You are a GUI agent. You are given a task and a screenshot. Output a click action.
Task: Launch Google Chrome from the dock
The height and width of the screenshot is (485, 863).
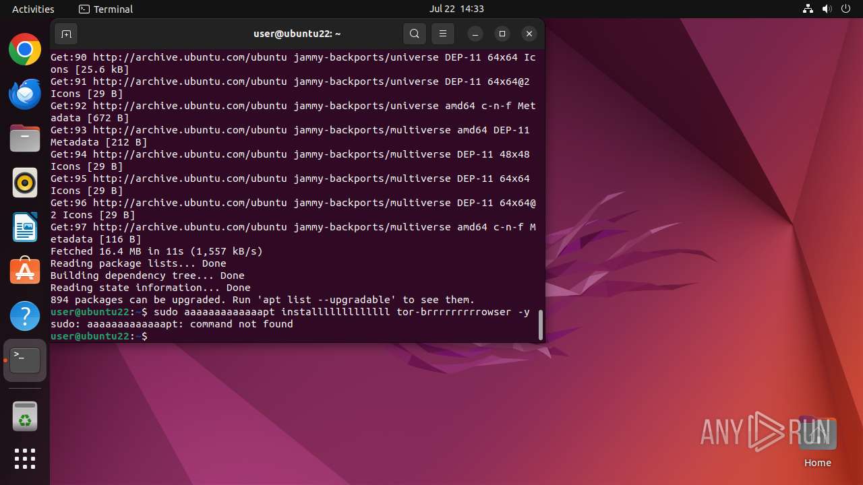coord(25,49)
